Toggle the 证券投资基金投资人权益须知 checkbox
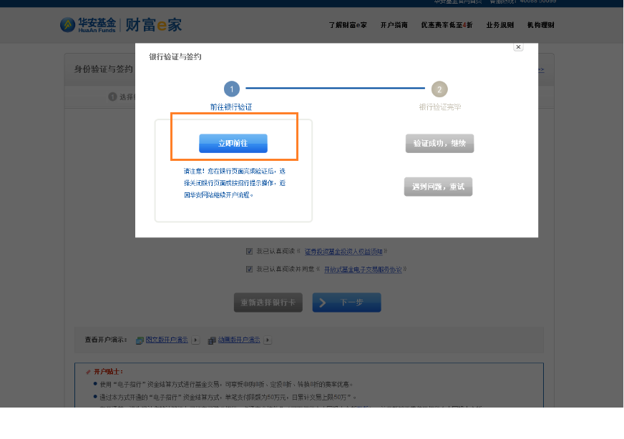Image resolution: width=624 pixels, height=439 pixels. point(249,252)
